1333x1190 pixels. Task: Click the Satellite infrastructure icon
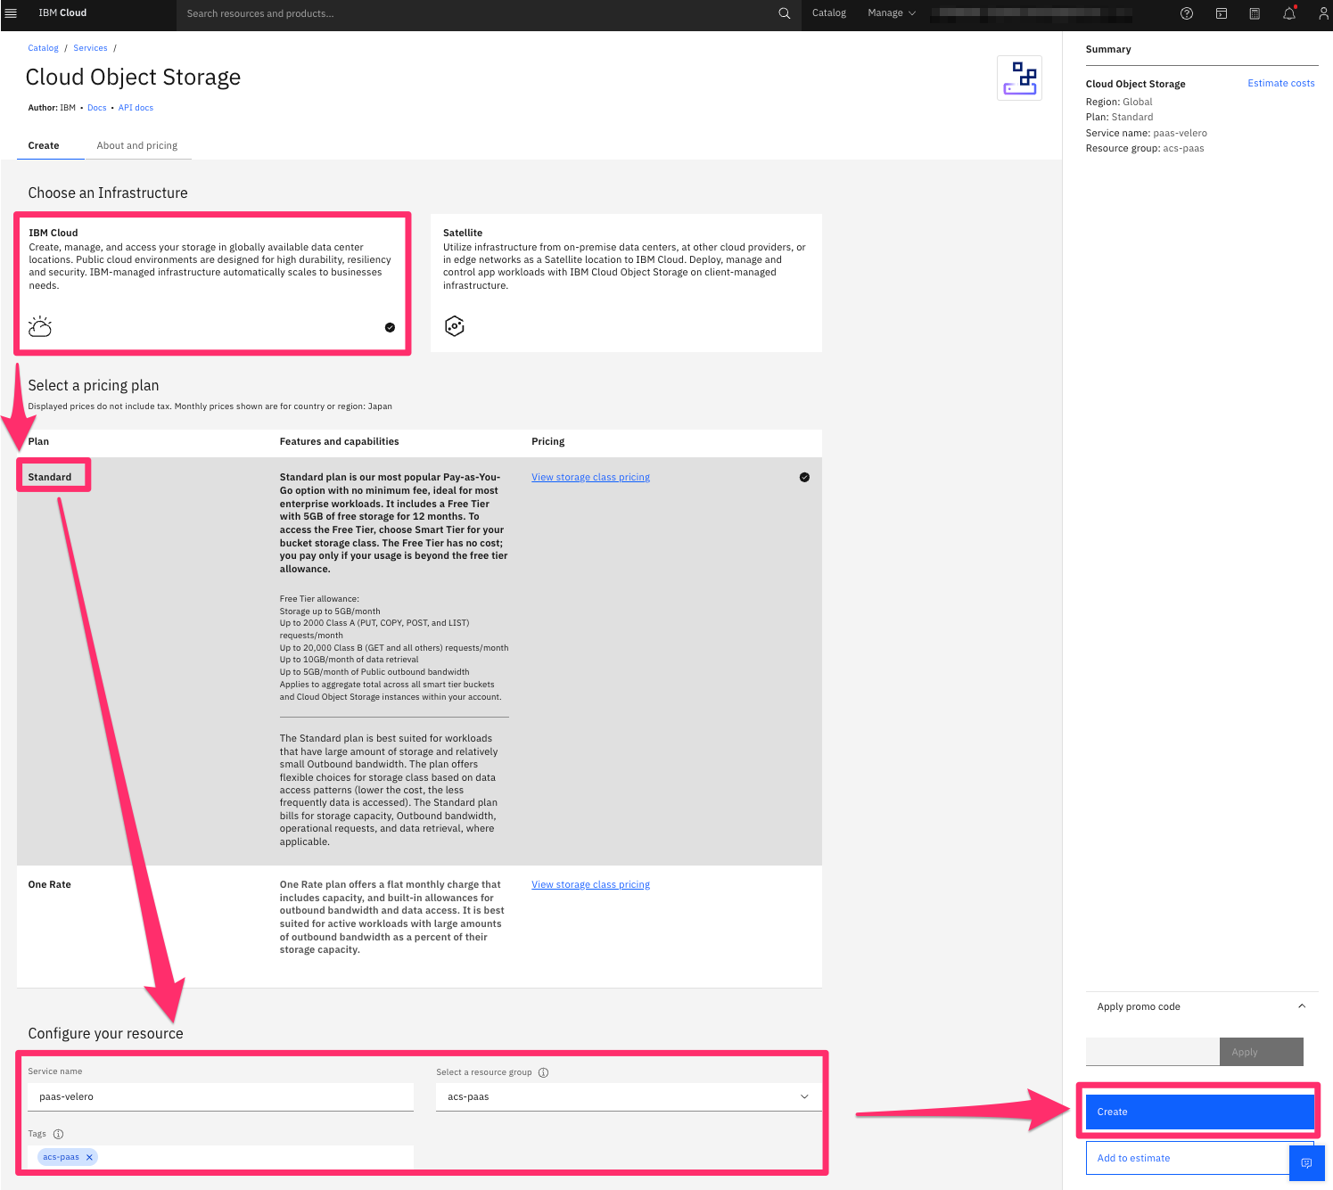[x=455, y=326]
